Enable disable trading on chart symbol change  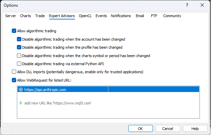coord(19,56)
